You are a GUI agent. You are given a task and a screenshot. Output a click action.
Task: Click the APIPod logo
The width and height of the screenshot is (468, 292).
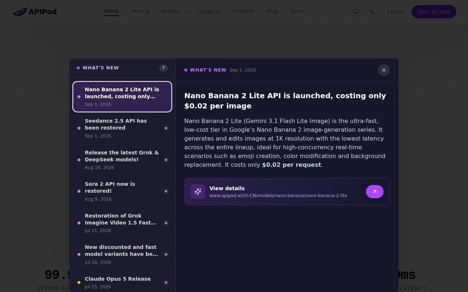tap(35, 12)
